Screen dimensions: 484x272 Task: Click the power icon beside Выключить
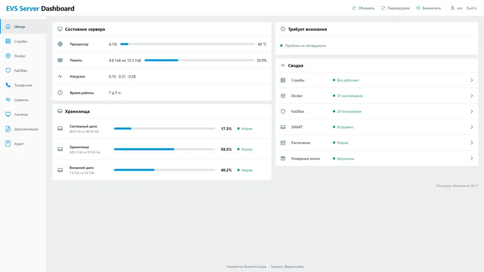click(x=418, y=8)
